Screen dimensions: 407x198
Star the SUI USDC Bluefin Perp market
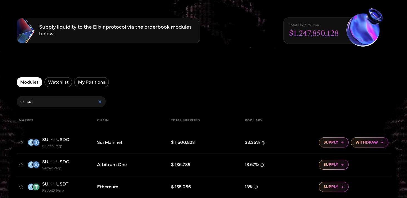tap(21, 142)
